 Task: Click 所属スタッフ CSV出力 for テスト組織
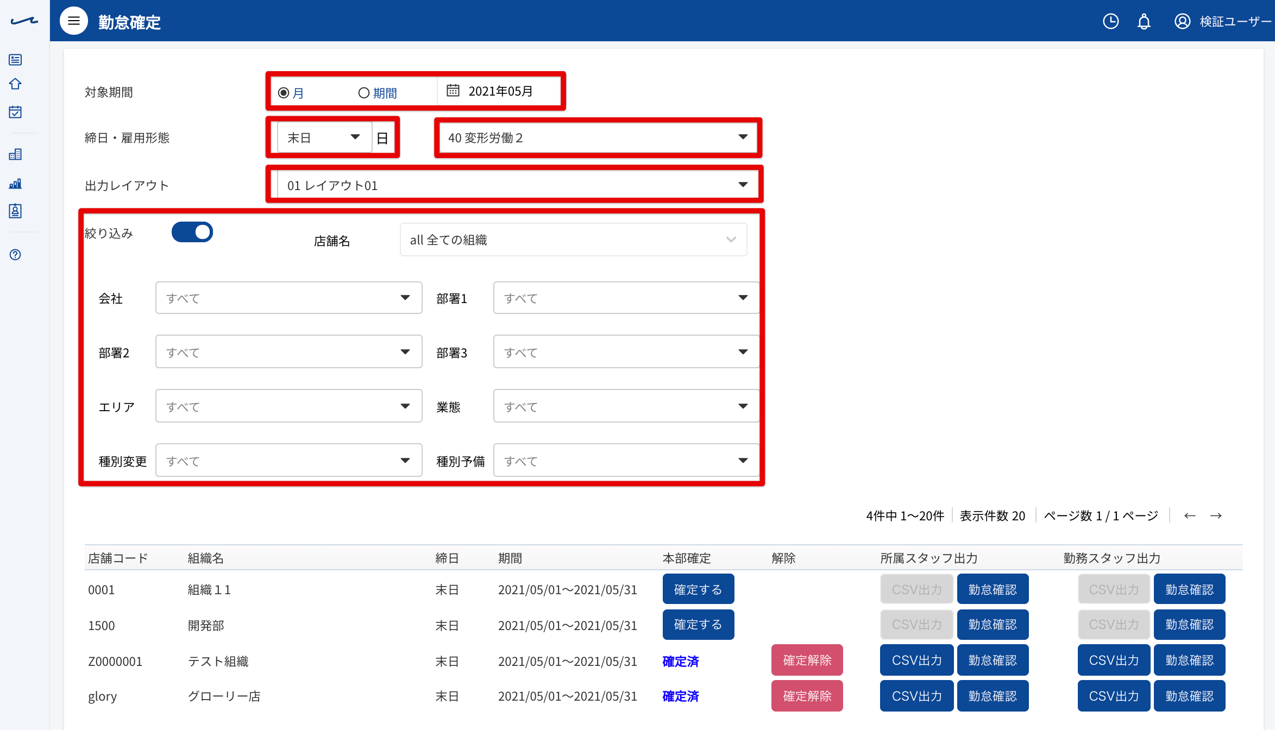coord(916,660)
